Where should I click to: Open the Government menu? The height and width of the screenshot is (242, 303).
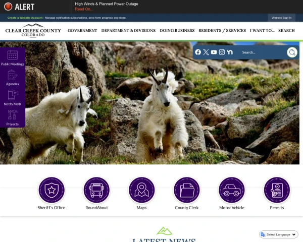pyautogui.click(x=82, y=30)
